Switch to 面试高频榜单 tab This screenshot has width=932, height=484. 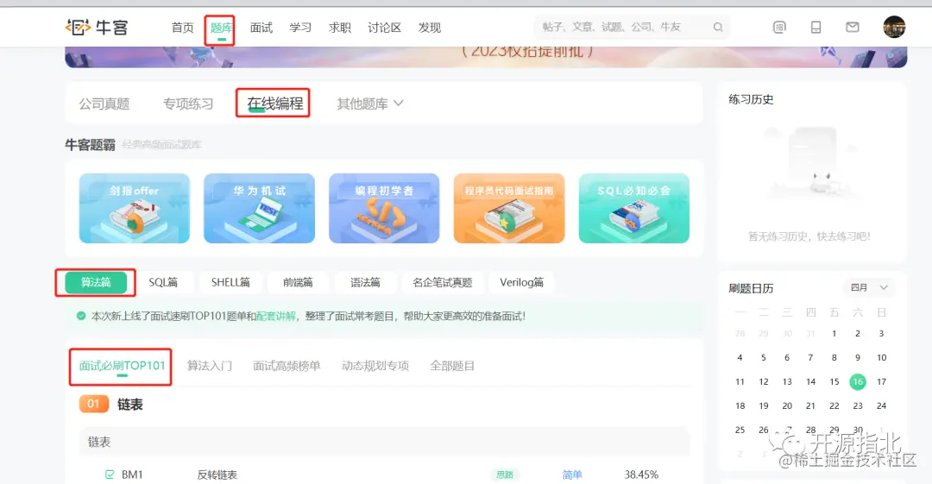tap(287, 366)
